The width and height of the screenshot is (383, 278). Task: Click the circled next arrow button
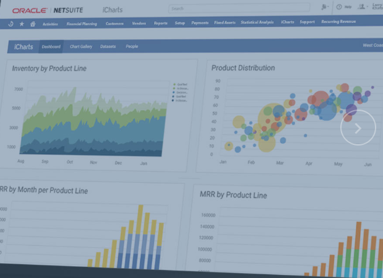click(358, 128)
